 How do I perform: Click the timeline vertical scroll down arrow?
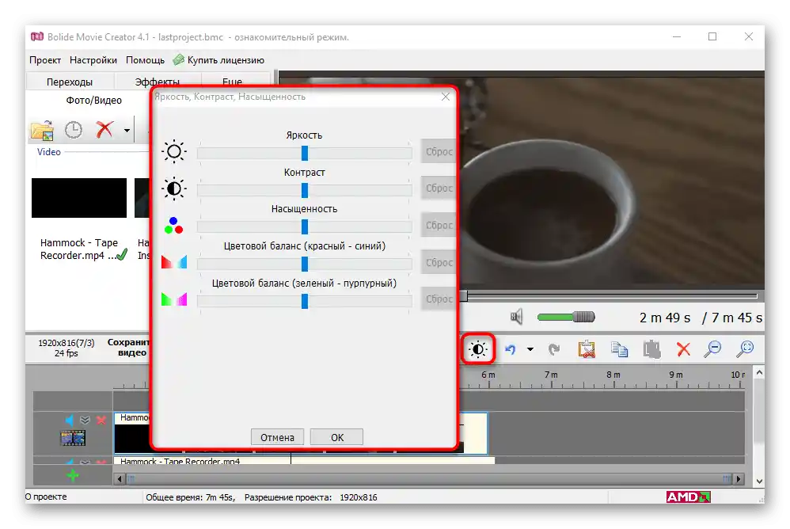[759, 481]
